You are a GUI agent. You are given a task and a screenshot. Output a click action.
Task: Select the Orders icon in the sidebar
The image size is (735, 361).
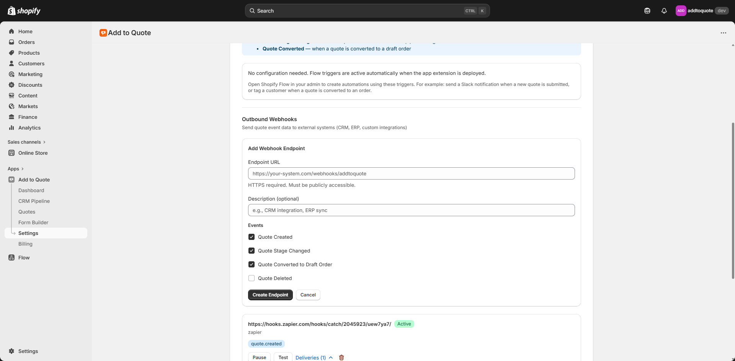click(x=11, y=42)
